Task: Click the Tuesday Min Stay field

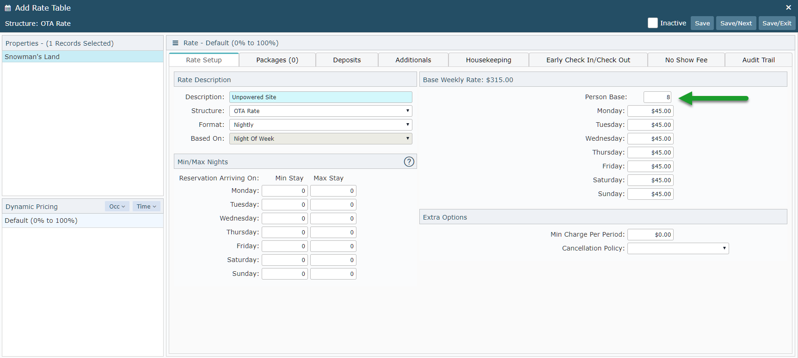Action: [285, 204]
